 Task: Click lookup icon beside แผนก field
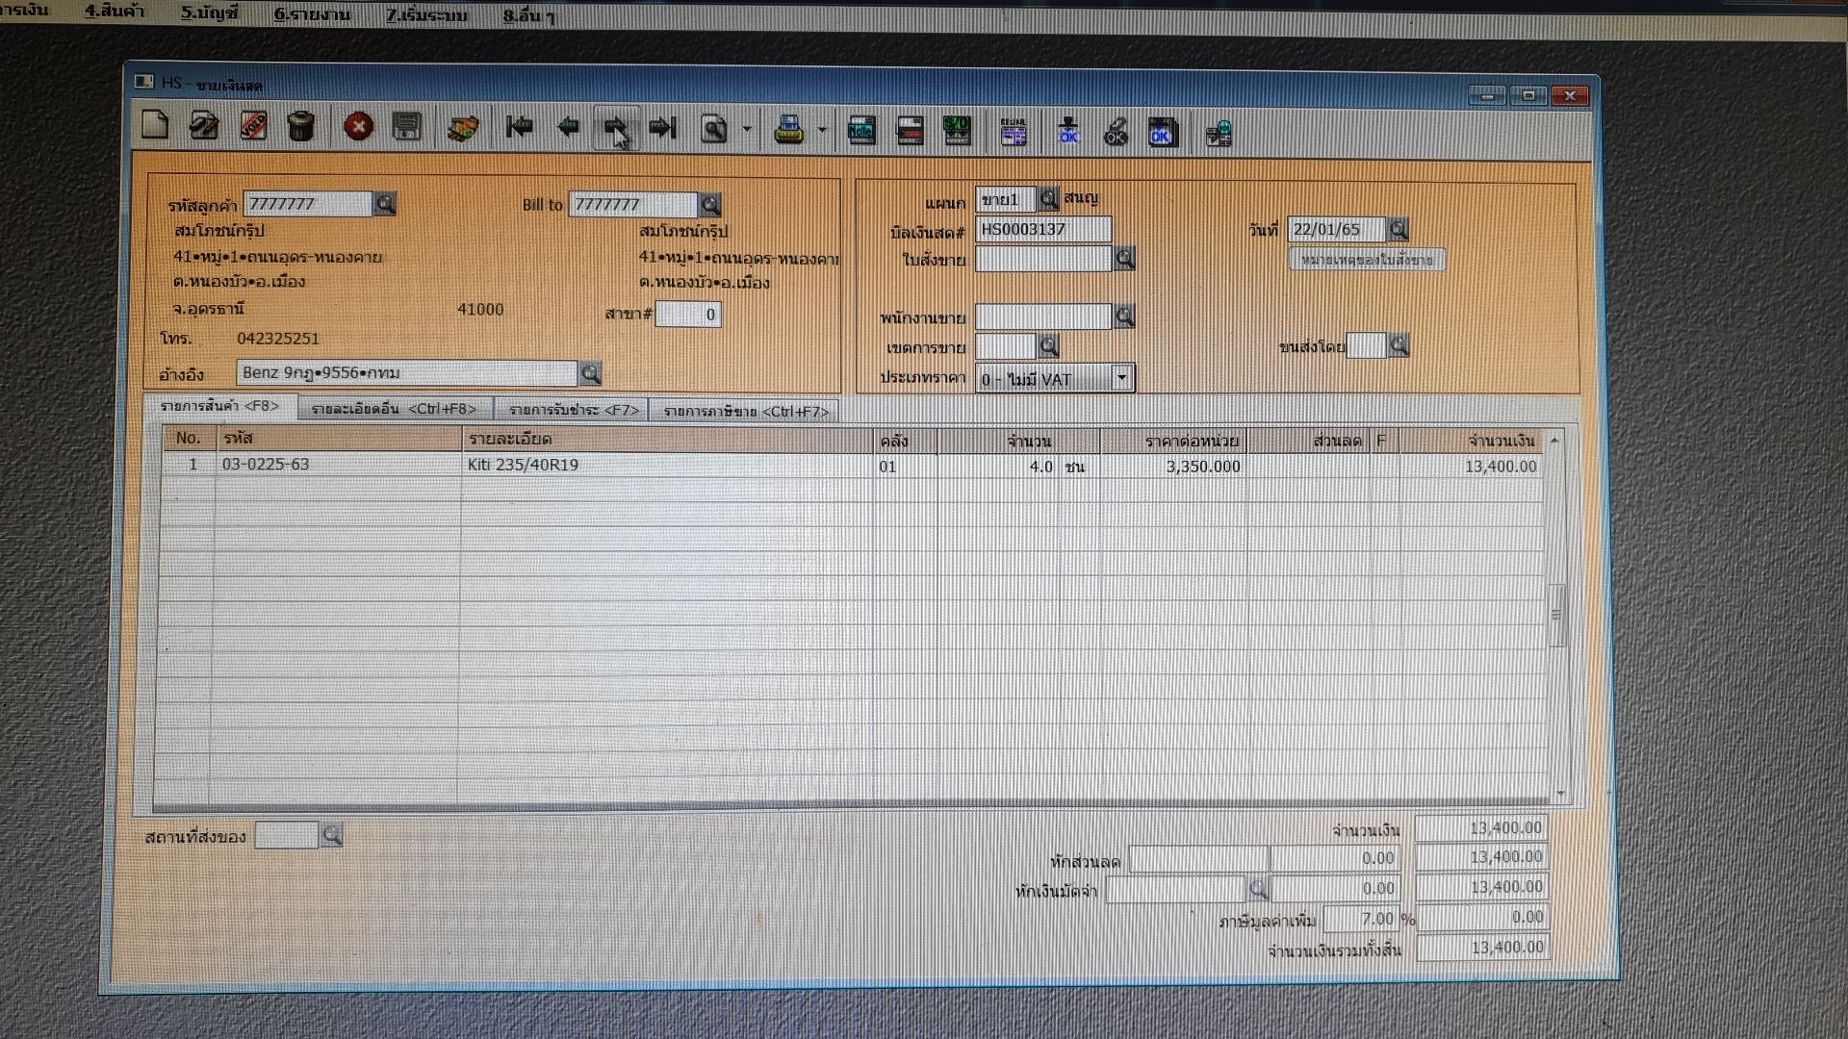tap(1048, 199)
